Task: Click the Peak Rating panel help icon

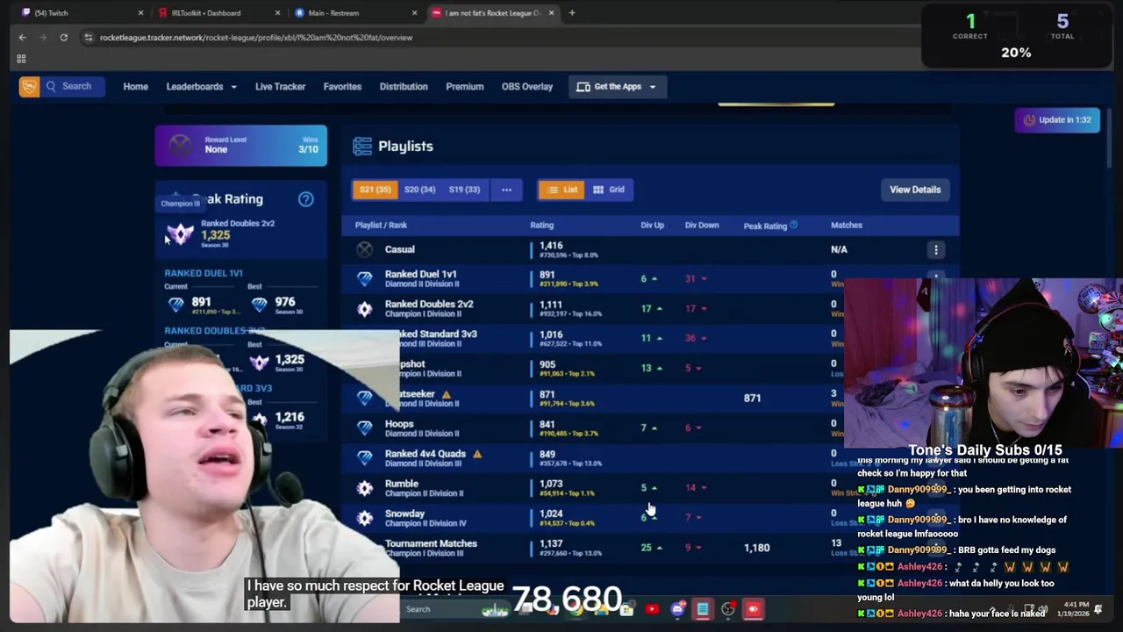Action: point(305,199)
